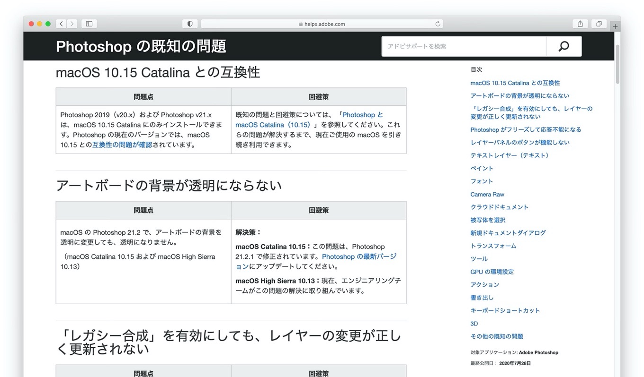Screen dimensions: 644x377
Task: Jump to 新規ドキュメントダイアログ section
Action: click(508, 233)
